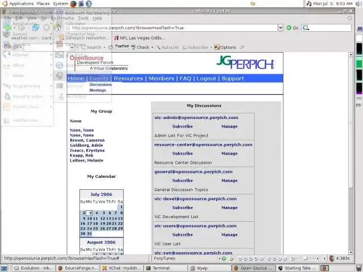Open Google toolbar Options
The width and height of the screenshot is (363, 272).
[x=225, y=47]
